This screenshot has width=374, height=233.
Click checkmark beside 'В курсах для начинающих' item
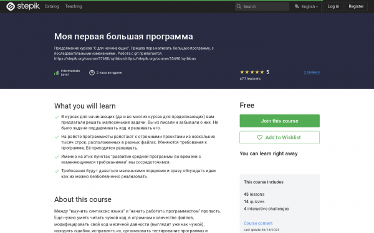coord(57,117)
